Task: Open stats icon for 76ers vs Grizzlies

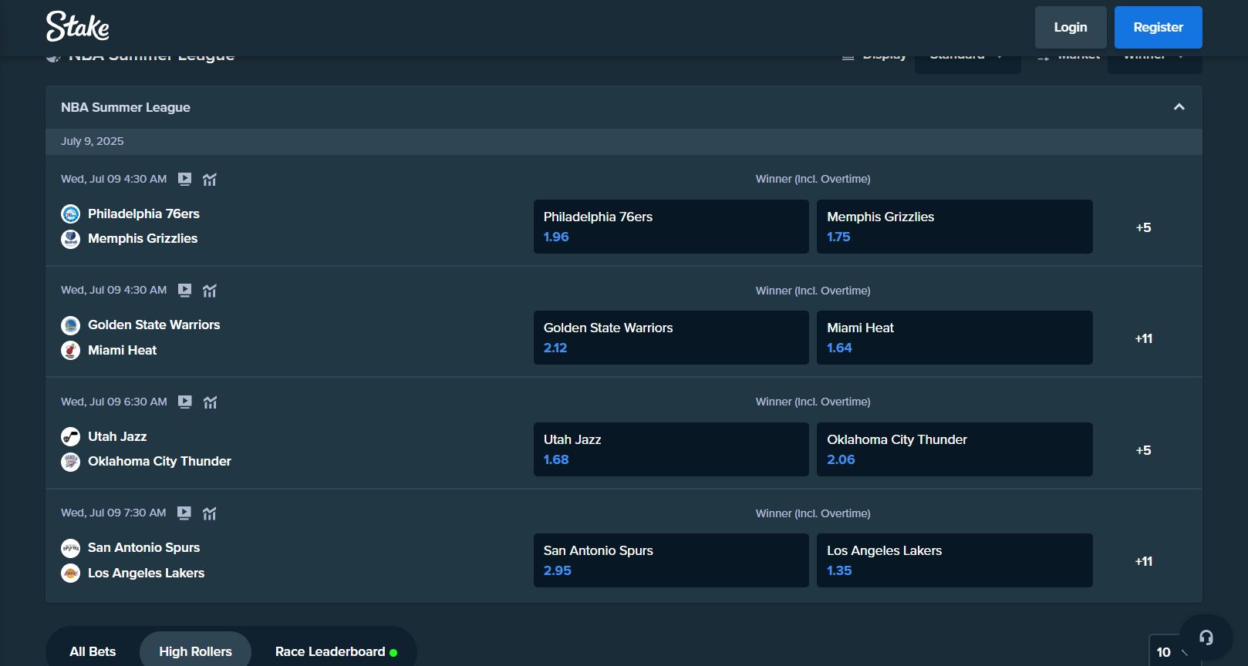Action: coord(210,180)
